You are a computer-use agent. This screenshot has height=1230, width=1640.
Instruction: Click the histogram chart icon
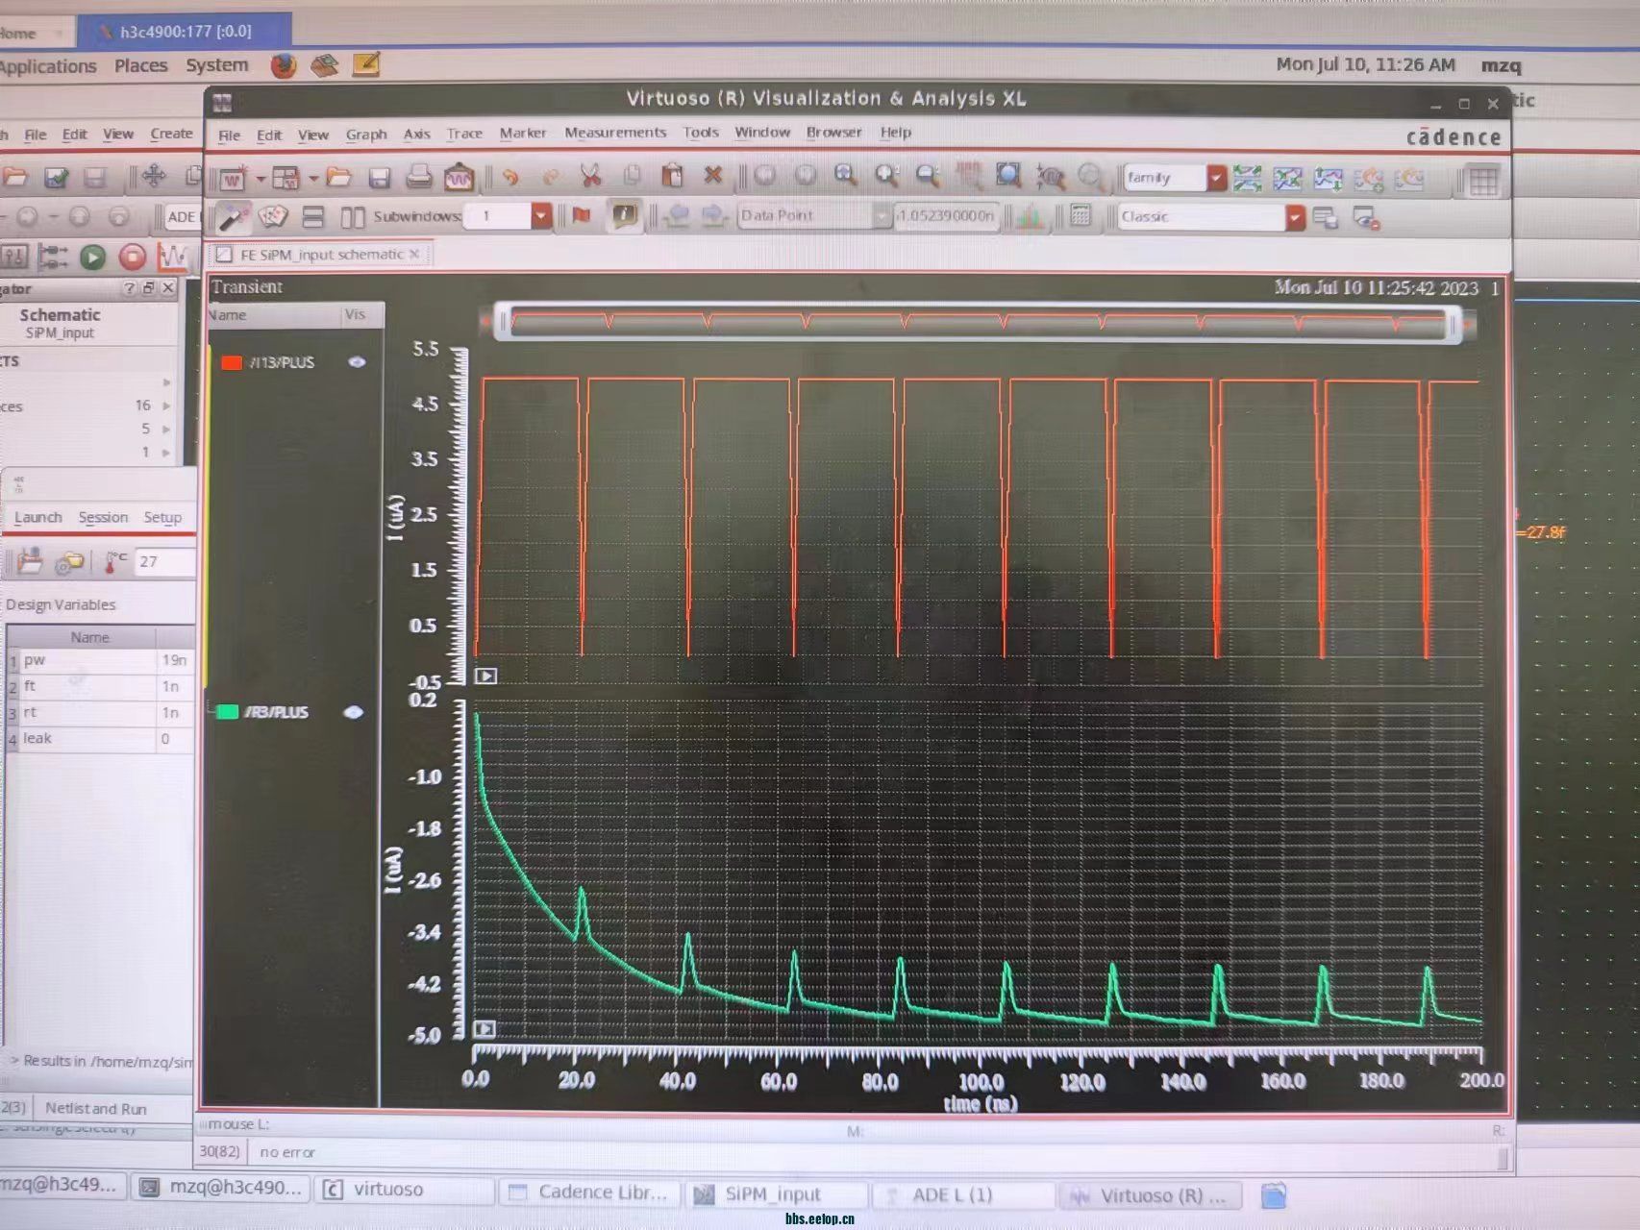pos(1030,217)
